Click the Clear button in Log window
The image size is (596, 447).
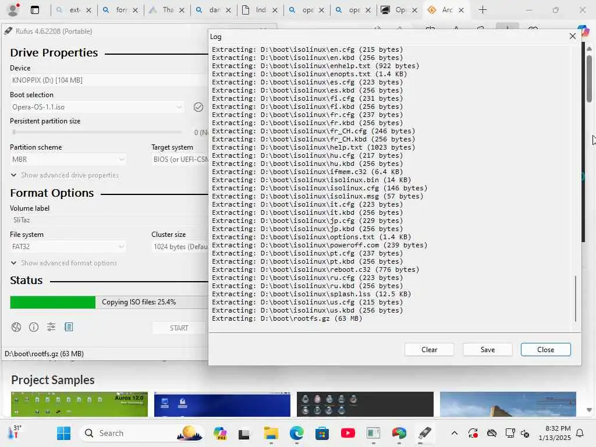point(429,350)
